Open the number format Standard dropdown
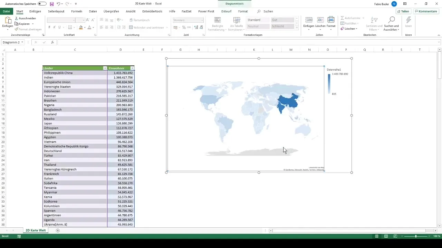 pyautogui.click(x=202, y=20)
